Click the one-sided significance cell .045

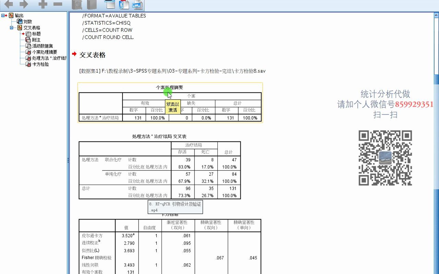[x=245, y=258]
